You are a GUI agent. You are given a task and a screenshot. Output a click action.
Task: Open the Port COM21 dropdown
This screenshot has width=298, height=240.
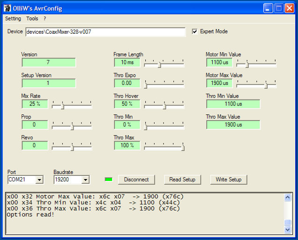point(39,180)
